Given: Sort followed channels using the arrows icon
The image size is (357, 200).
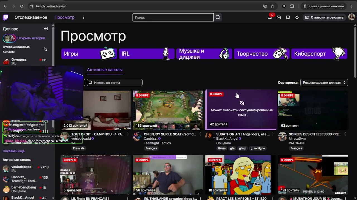Looking at the screenshot, I should click(x=45, y=49).
